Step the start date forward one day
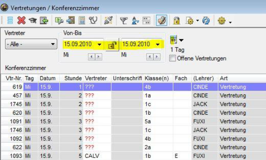Screen dimensions: 266x160 click(99, 56)
